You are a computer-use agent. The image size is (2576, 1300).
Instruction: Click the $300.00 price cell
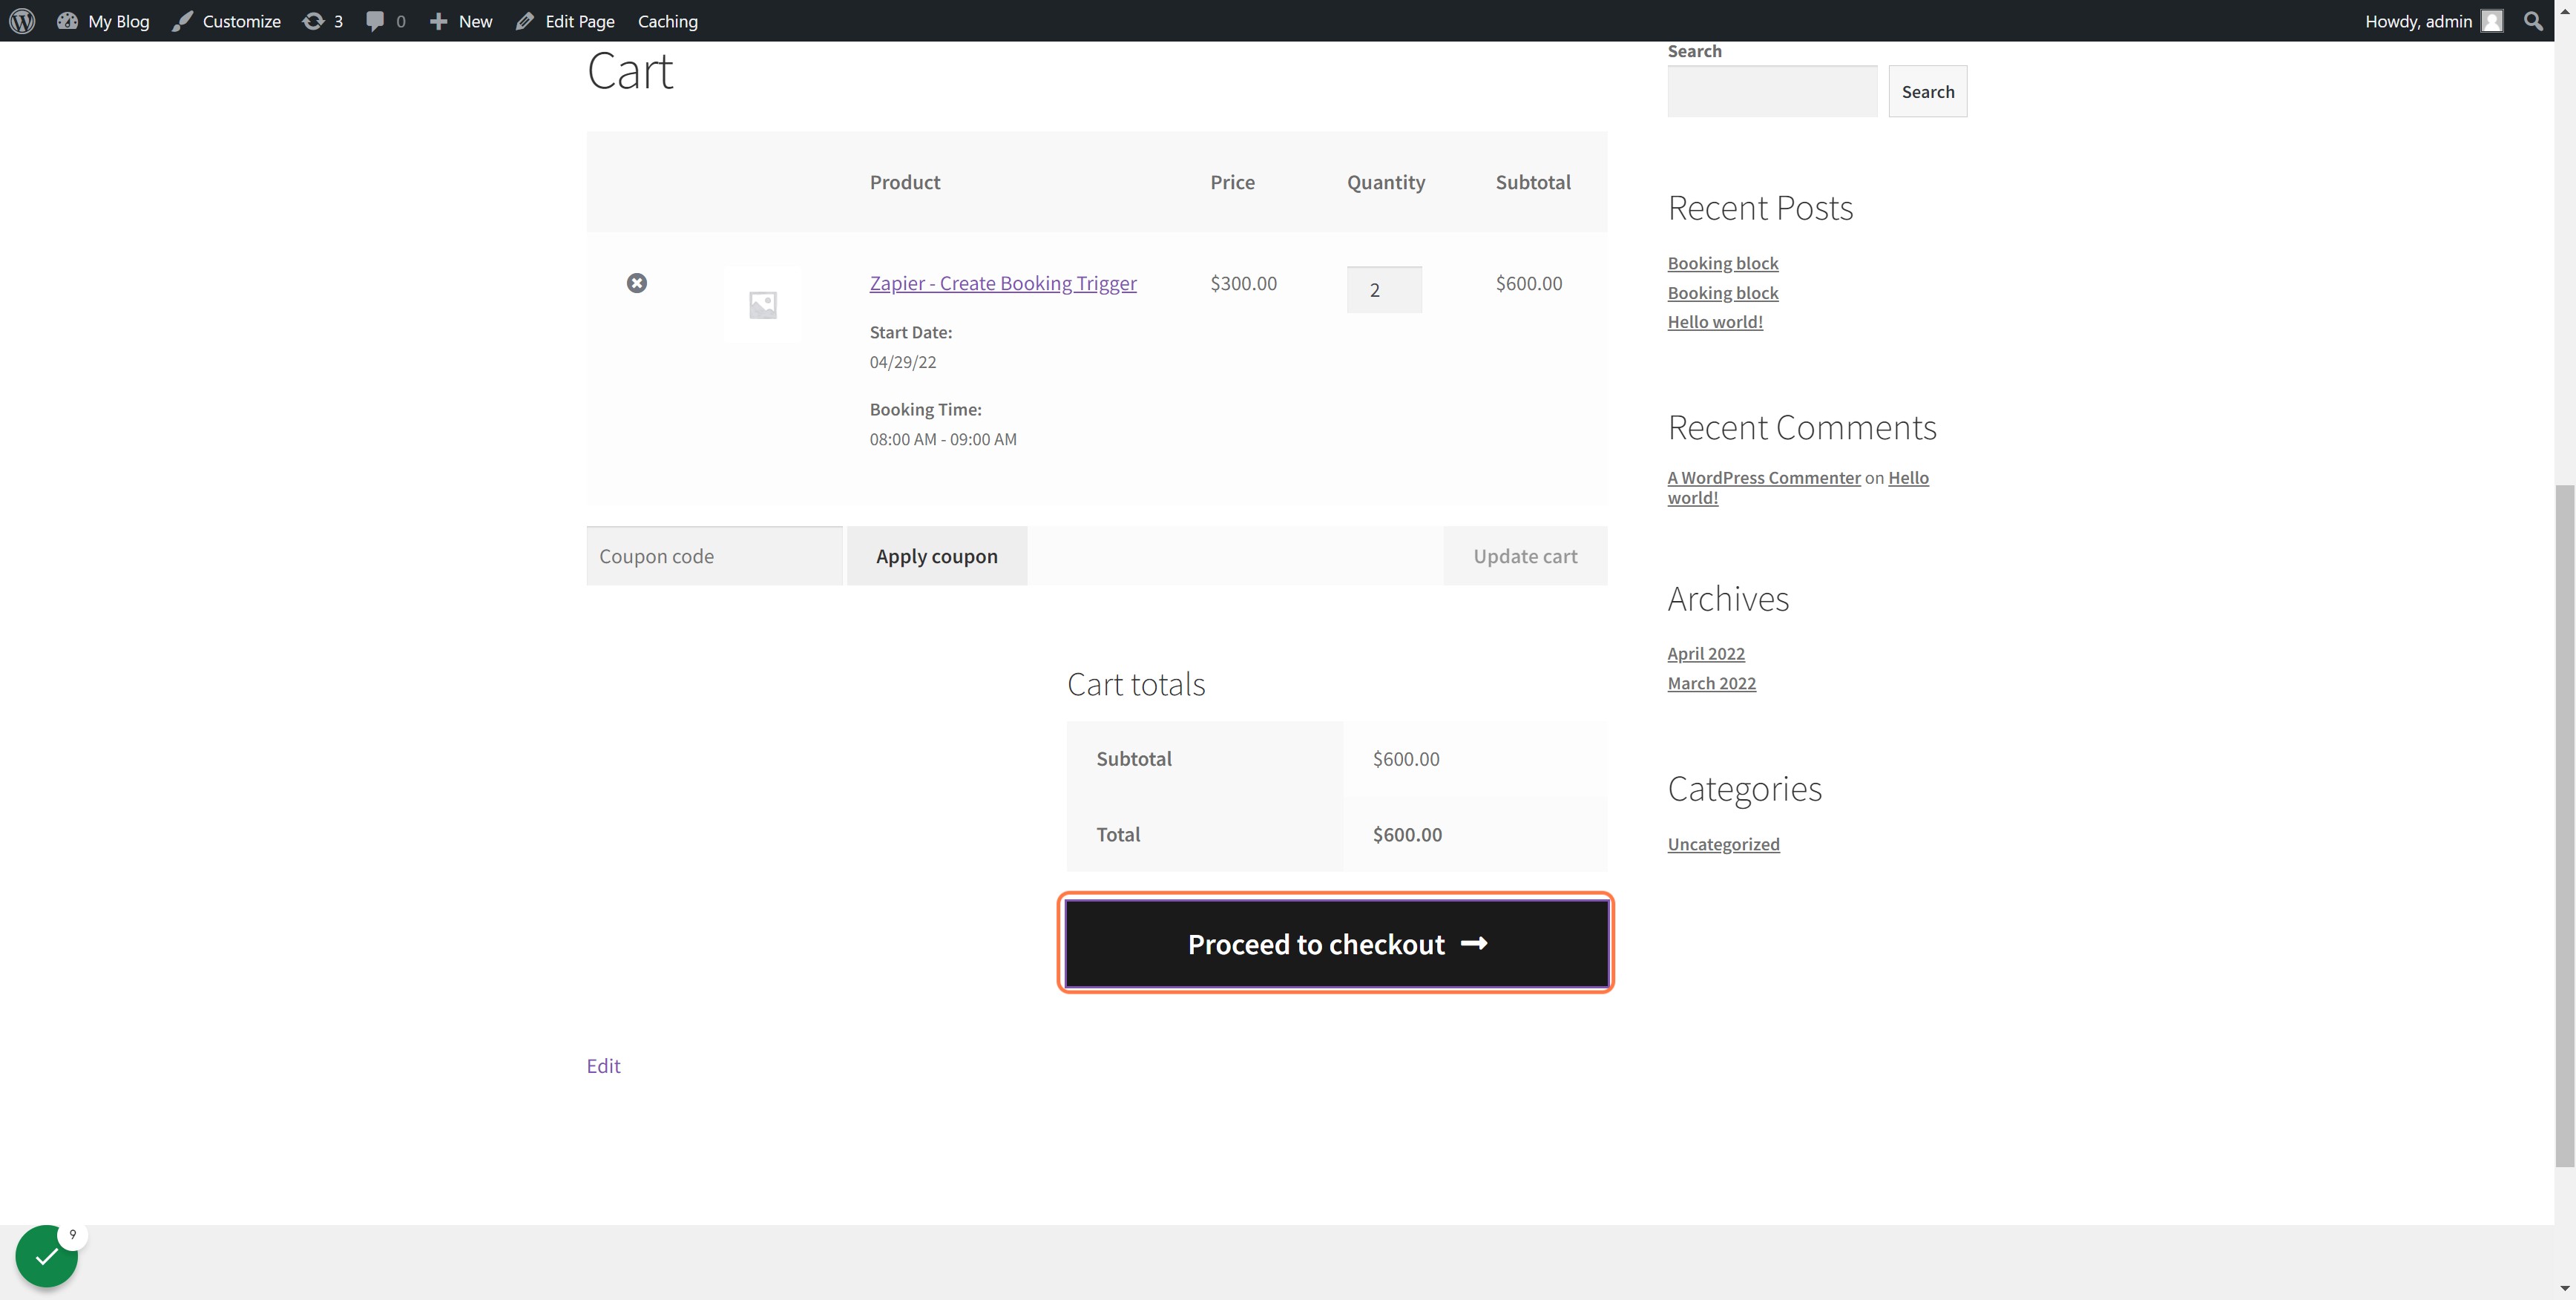coord(1243,283)
